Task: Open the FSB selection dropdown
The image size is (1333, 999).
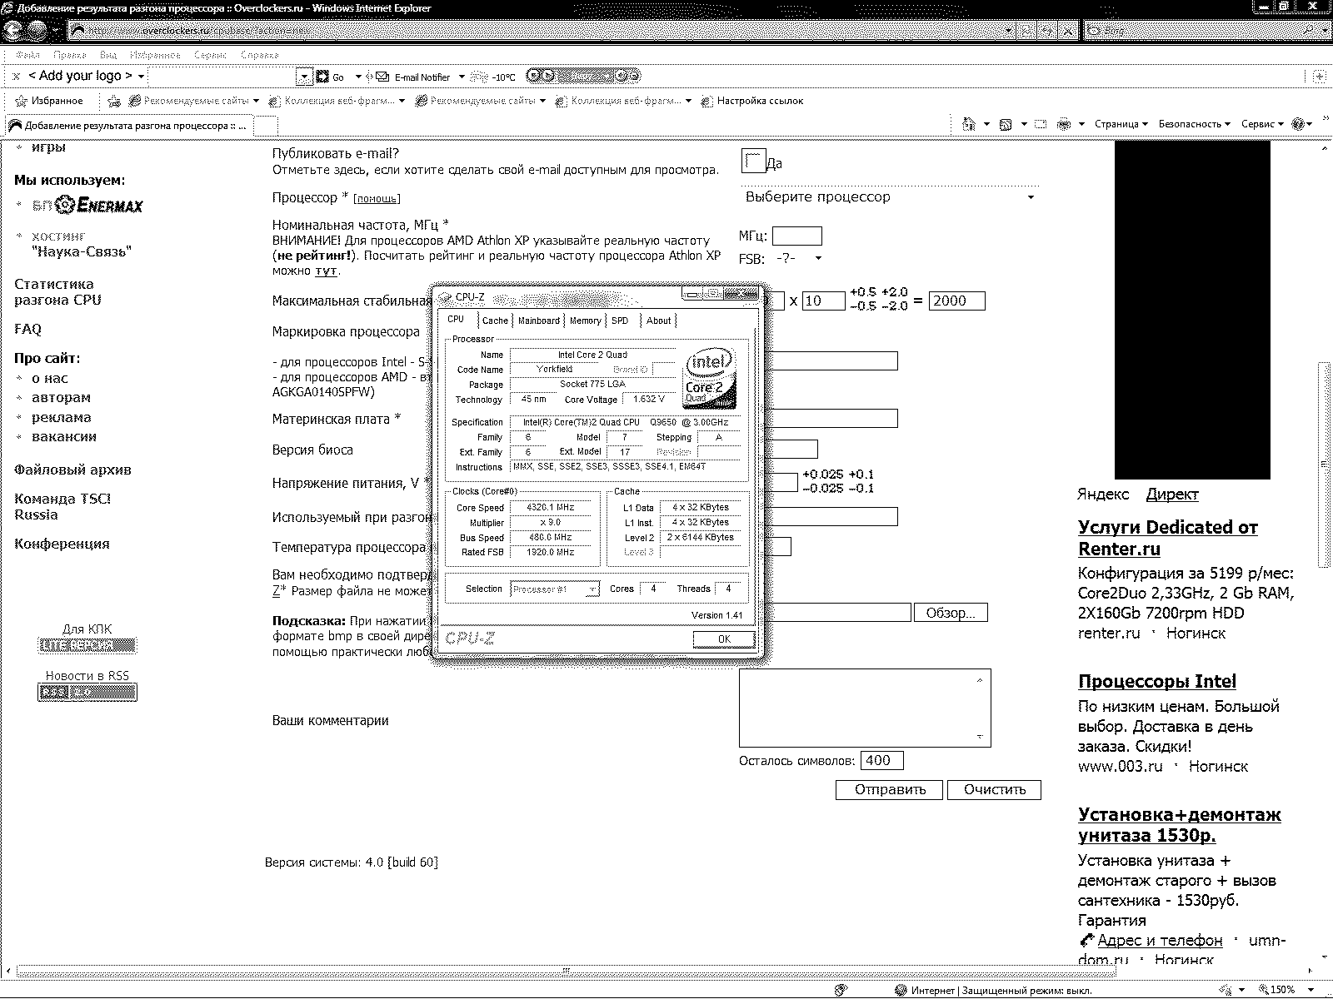Action: (798, 259)
